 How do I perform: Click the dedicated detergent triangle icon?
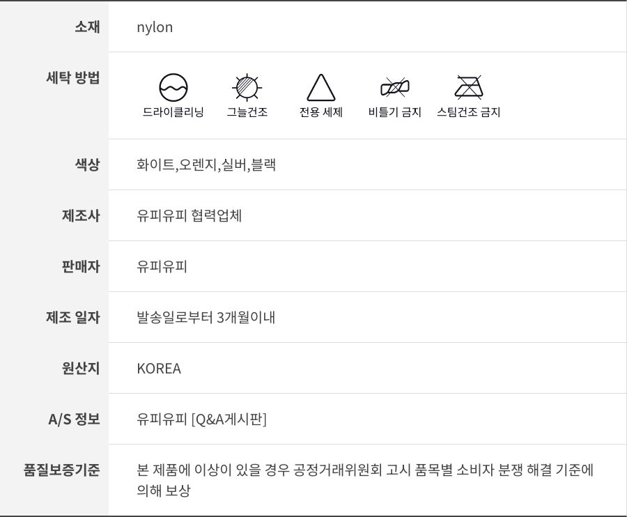pyautogui.click(x=321, y=88)
